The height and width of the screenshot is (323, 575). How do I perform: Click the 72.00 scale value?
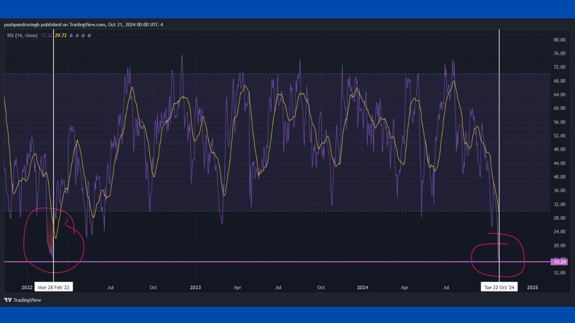point(559,67)
